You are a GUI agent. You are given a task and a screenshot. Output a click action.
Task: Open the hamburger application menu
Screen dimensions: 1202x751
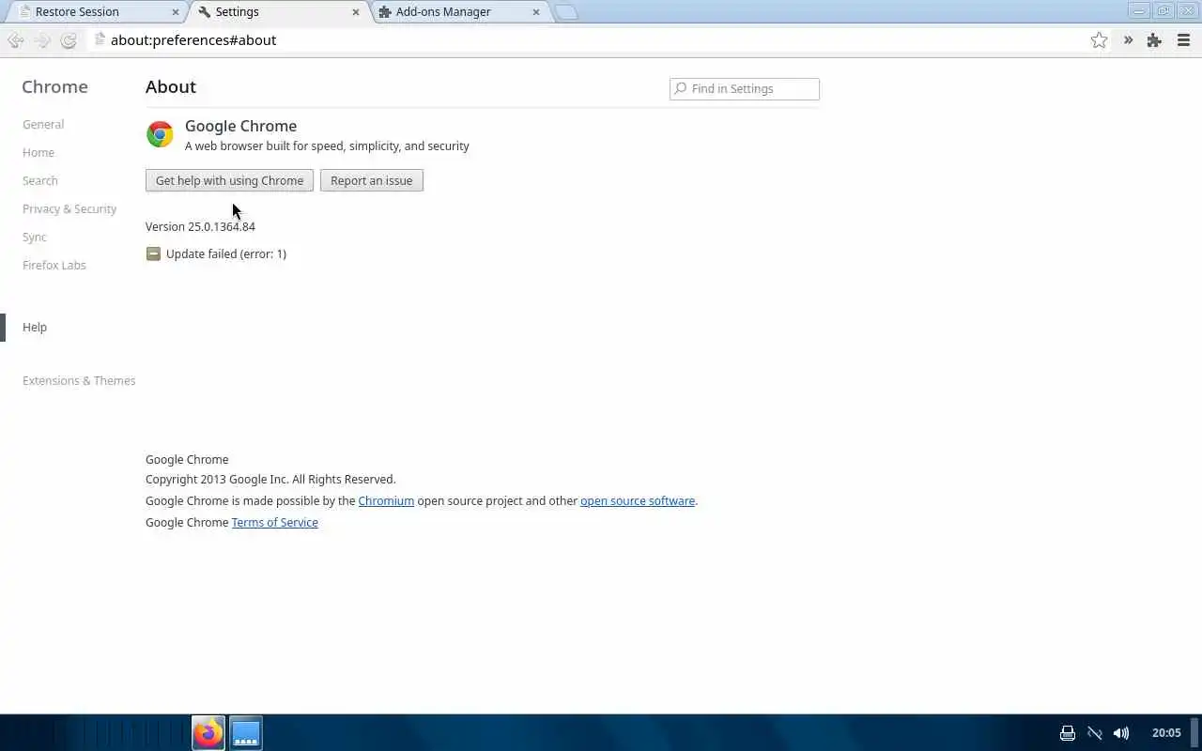pos(1183,40)
